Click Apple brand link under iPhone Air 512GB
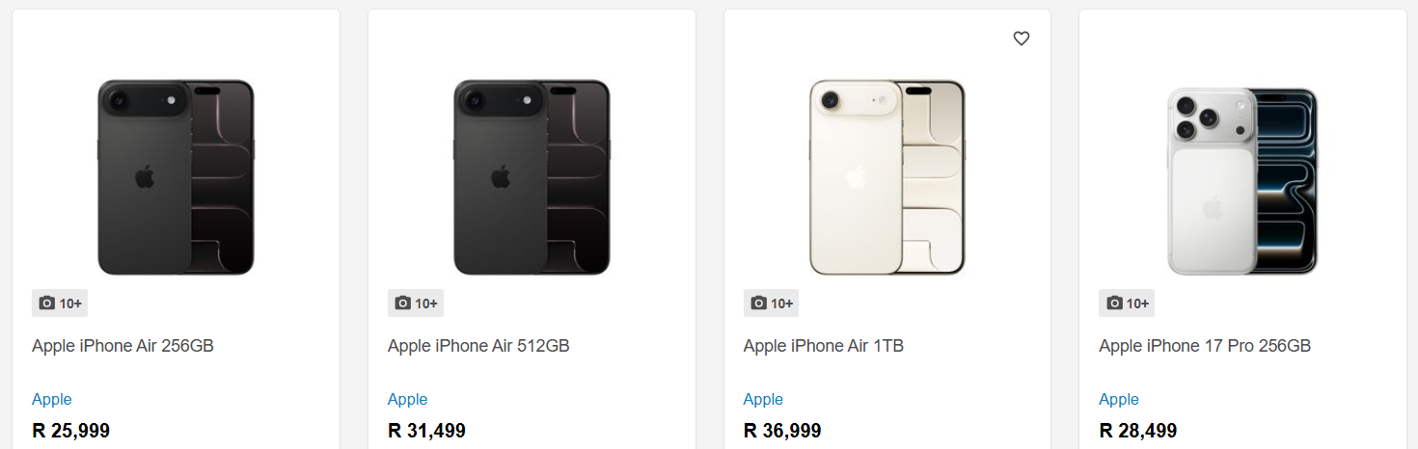 click(x=408, y=399)
